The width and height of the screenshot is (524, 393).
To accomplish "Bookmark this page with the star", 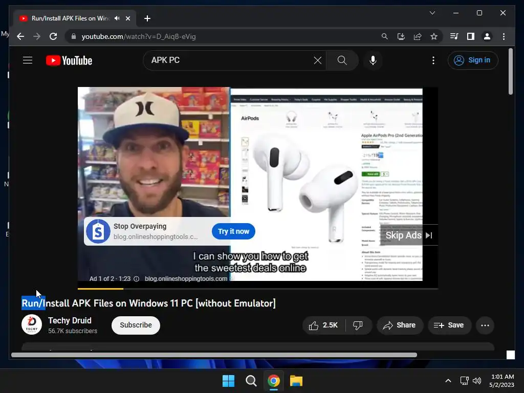I will (434, 36).
